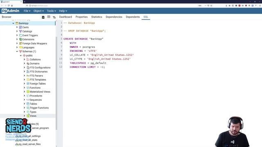Expand the Catalogs tree node
The height and width of the screenshot is (147, 262).
click(17, 31)
